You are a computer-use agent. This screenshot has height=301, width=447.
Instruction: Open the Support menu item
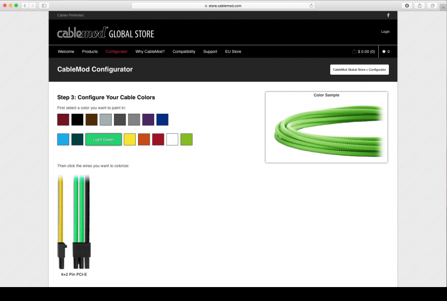(x=210, y=51)
